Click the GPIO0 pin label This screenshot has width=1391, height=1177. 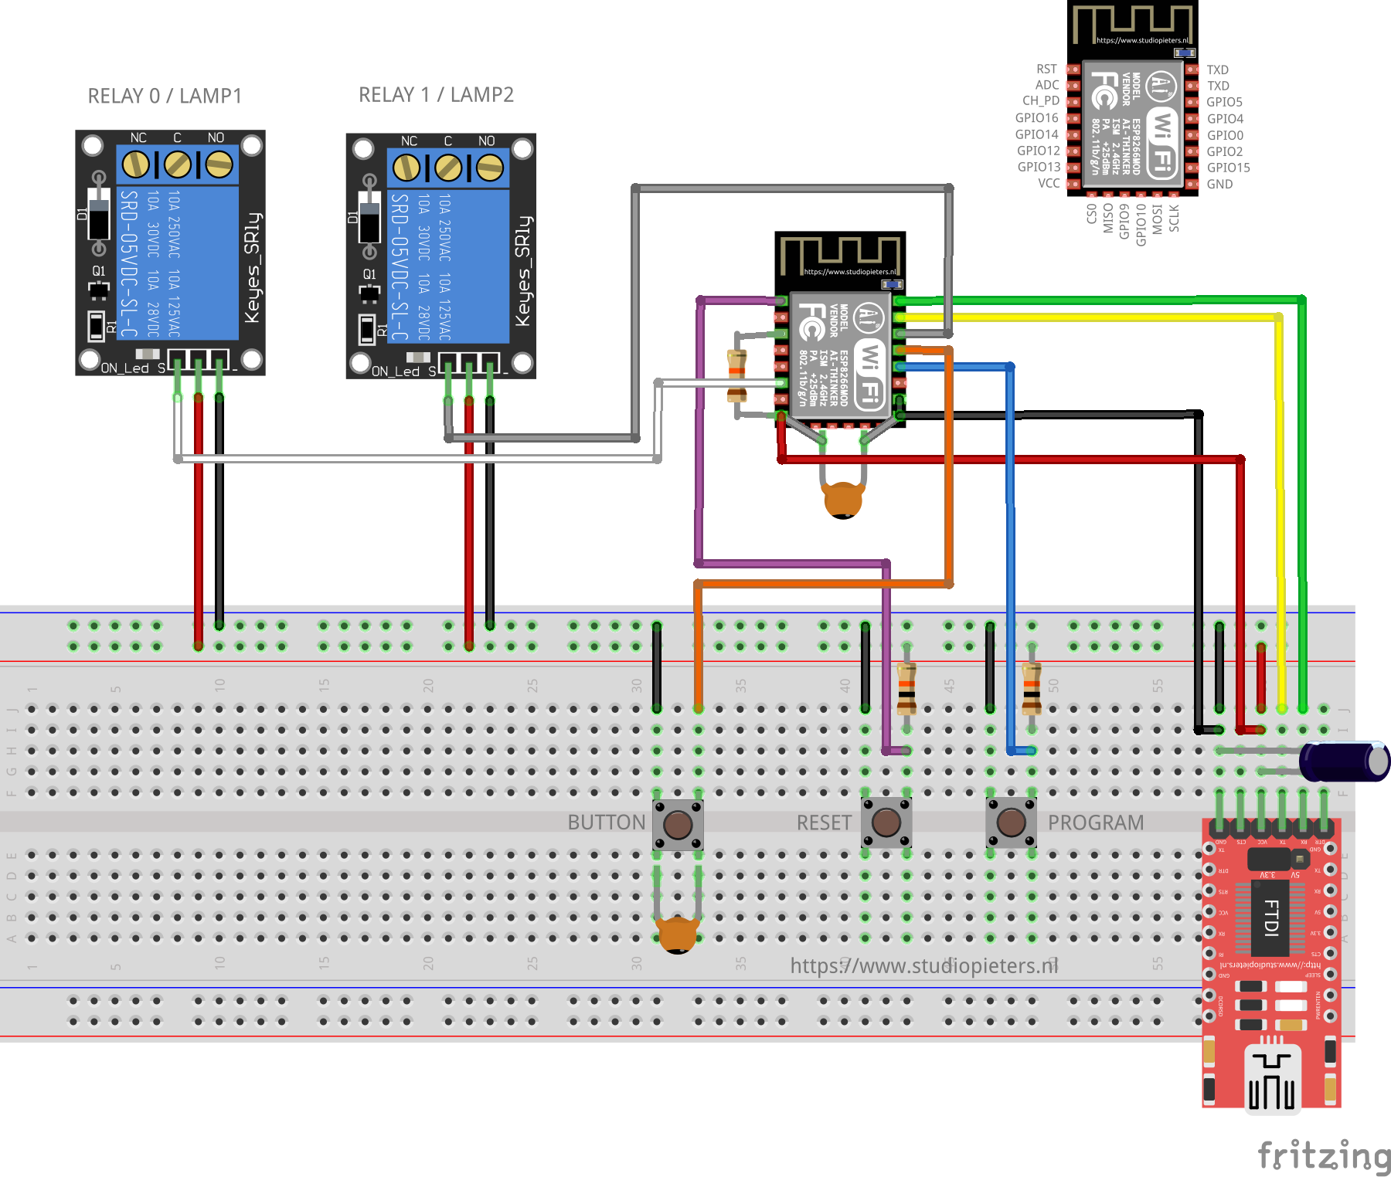pyautogui.click(x=1225, y=136)
